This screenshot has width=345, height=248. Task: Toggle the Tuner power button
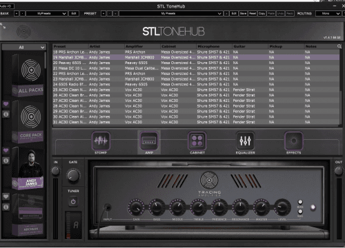[x=73, y=202]
